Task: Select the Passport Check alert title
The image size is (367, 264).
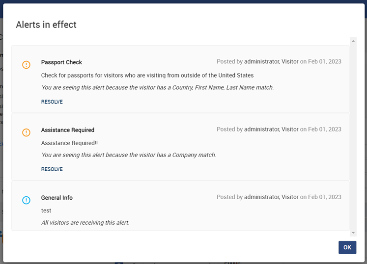Action: coord(61,62)
